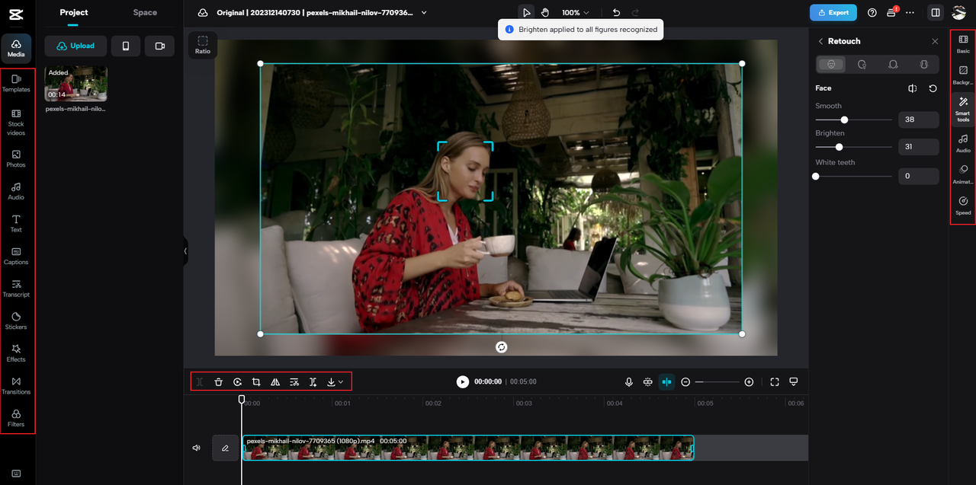
Task: Open the 100% zoom level dropdown
Action: 576,13
